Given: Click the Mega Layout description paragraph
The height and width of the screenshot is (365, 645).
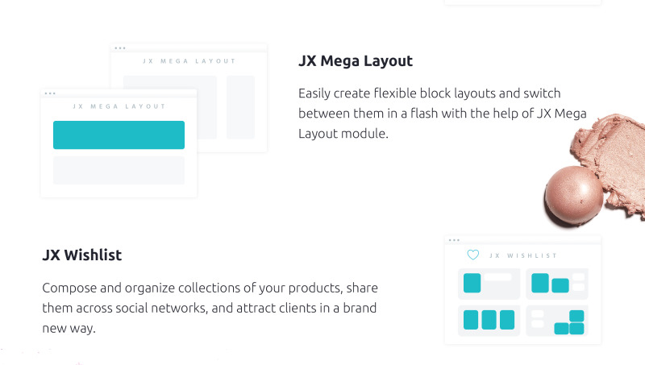Looking at the screenshot, I should (442, 113).
